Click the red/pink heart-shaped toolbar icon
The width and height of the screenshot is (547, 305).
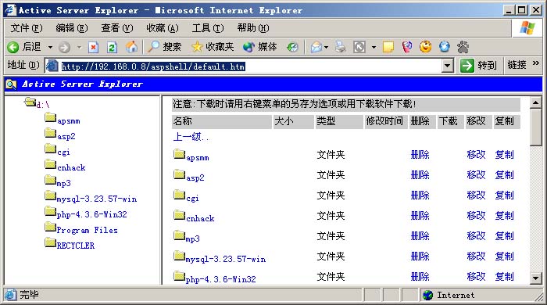click(x=407, y=47)
